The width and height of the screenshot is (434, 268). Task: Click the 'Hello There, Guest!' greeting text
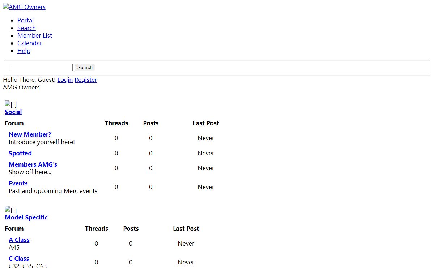click(29, 80)
